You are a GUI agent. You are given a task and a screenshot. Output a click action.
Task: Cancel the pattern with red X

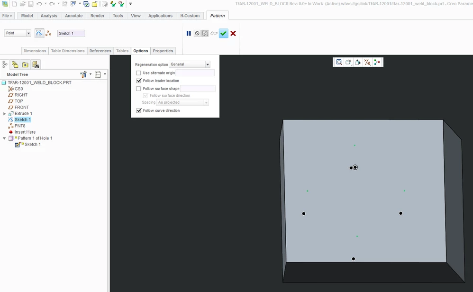click(x=233, y=34)
